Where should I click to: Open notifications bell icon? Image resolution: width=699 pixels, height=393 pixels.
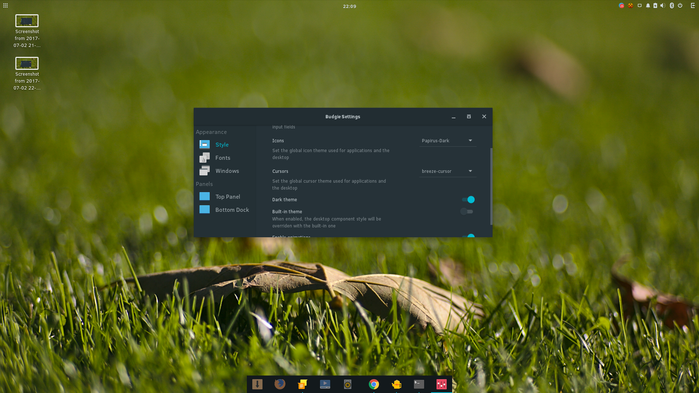[x=648, y=5]
